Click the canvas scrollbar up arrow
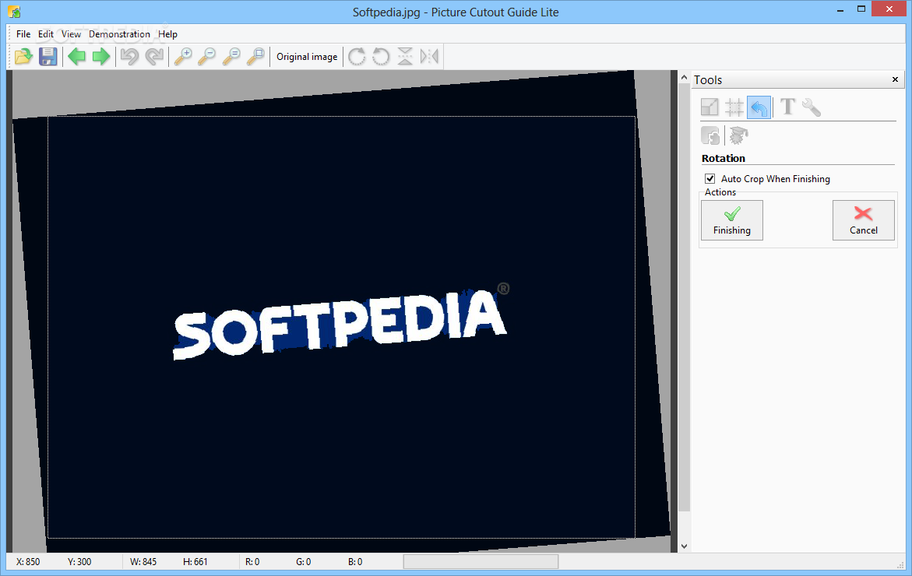912x576 pixels. [684, 77]
